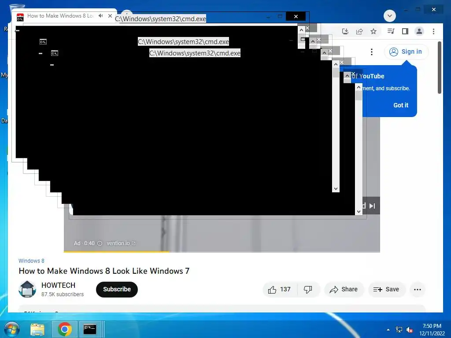This screenshot has height=338, width=451.
Task: Open clock showing 7:50 PM
Action: pyautogui.click(x=432, y=330)
